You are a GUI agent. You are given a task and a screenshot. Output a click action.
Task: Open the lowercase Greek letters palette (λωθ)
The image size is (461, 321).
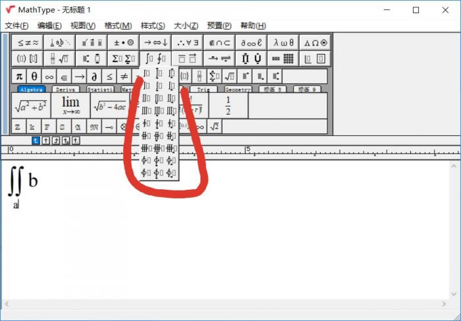coord(283,42)
